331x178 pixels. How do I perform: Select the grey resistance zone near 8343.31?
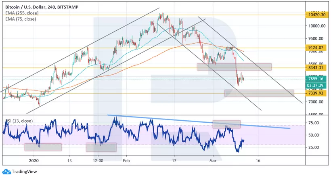(x=234, y=67)
